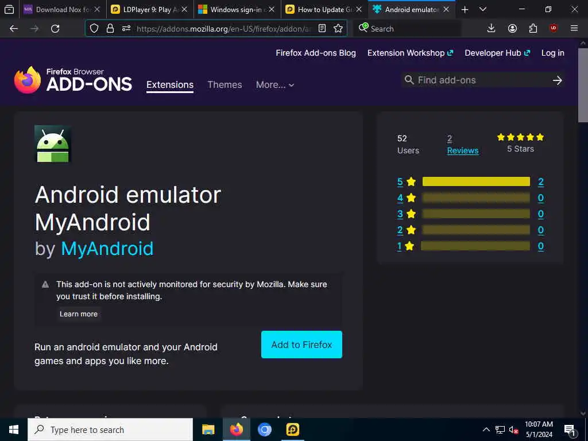The height and width of the screenshot is (441, 588).
Task: Show site security padlock info
Action: pyautogui.click(x=110, y=28)
